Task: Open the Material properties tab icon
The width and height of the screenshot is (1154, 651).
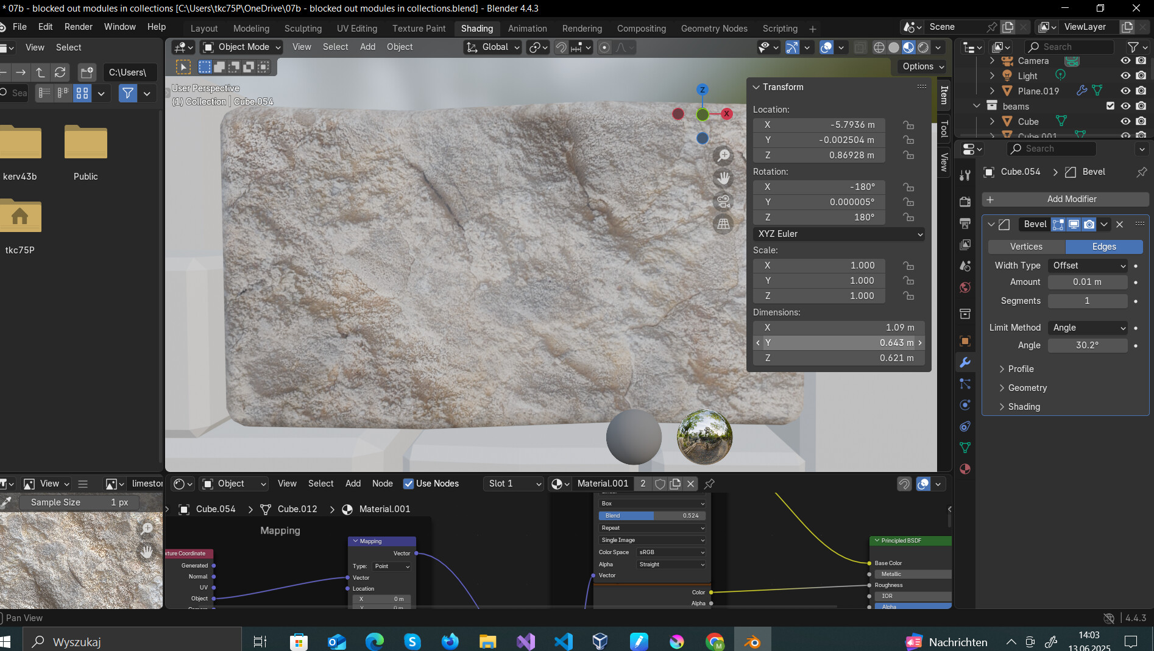Action: coord(965,469)
